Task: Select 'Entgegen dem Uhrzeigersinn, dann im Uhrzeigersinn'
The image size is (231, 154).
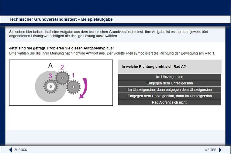Action: click(170, 96)
